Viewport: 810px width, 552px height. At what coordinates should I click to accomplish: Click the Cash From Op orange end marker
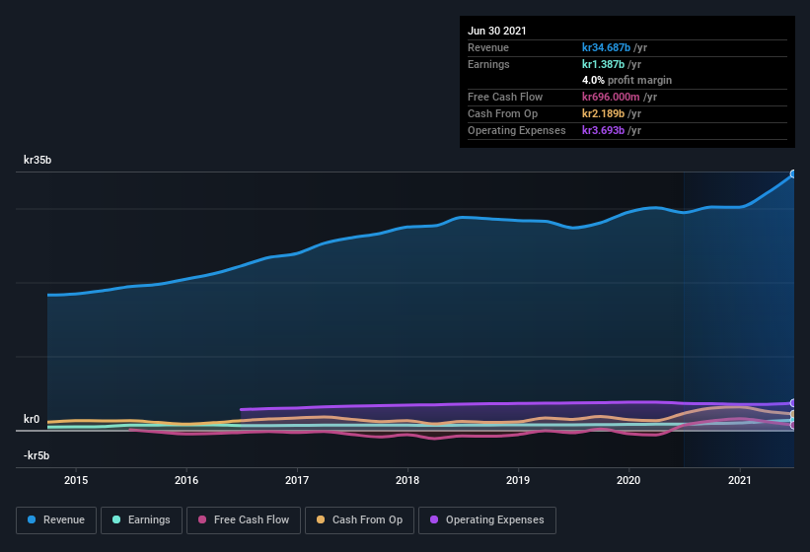[x=793, y=414]
